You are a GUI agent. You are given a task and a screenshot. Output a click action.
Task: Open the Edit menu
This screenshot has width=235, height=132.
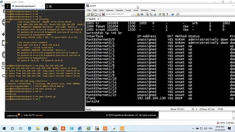click(95, 10)
